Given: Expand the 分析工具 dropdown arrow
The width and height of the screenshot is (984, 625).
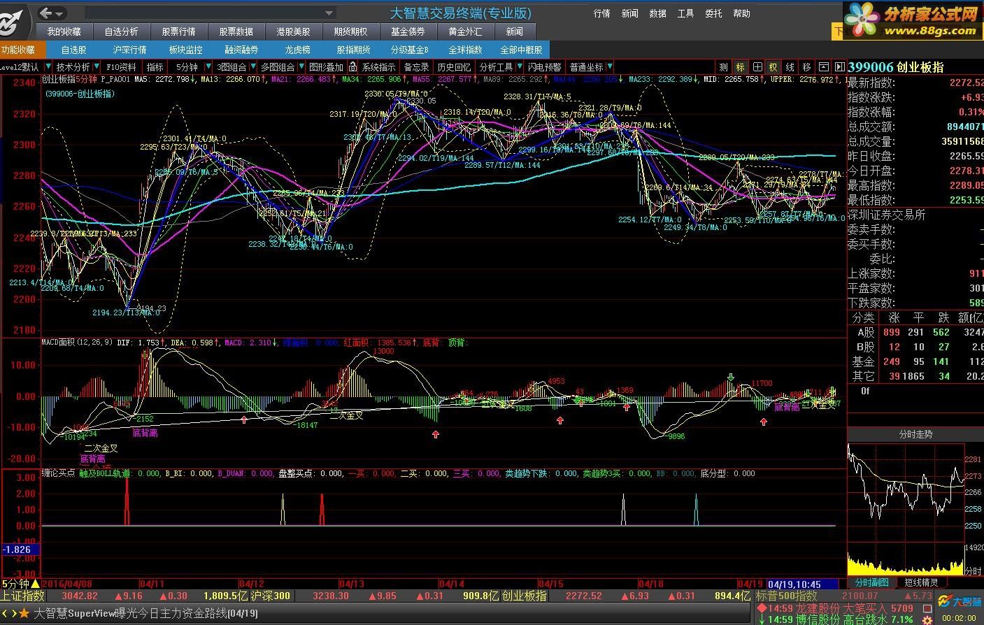Looking at the screenshot, I should [x=519, y=67].
